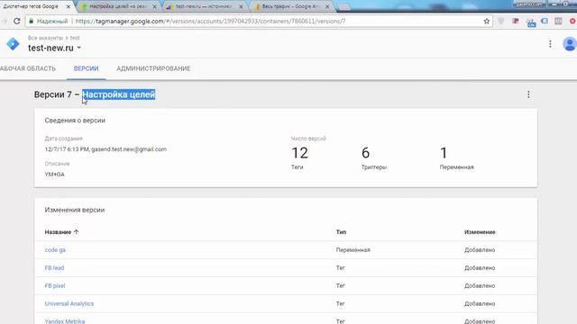This screenshot has height=324, width=577.
Task: Click Переменная type in code ga row
Action: [353, 250]
